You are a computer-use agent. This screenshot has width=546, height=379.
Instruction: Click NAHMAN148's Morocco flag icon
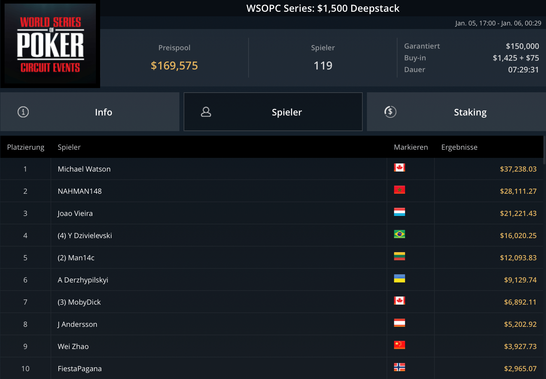click(399, 190)
